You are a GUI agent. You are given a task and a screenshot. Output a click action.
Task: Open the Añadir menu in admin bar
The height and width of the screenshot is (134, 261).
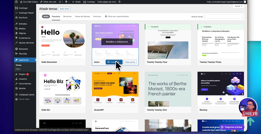tap(76, 2)
